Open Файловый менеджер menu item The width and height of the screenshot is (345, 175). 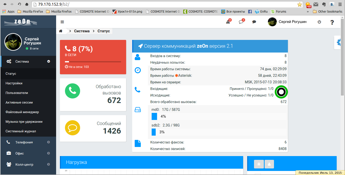[28, 112]
